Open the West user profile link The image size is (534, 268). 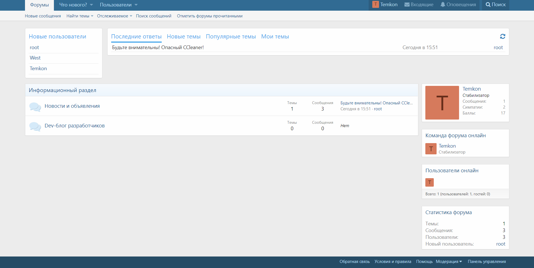[x=35, y=58]
